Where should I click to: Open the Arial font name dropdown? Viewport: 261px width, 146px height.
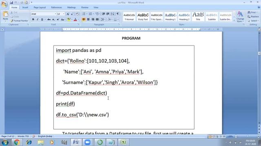pos(55,14)
